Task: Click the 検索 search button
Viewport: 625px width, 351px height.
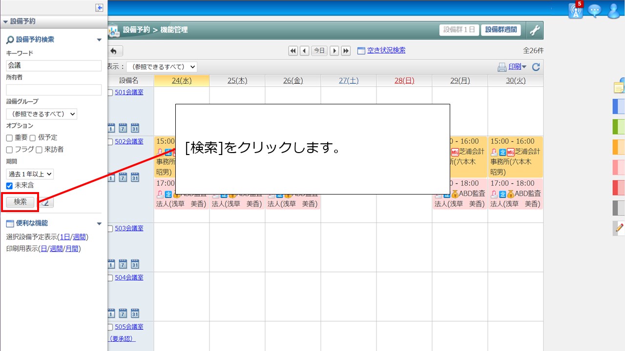Action: pyautogui.click(x=20, y=202)
